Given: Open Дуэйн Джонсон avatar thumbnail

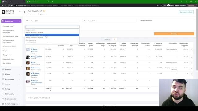Looking at the screenshot, I should click(x=28, y=50).
